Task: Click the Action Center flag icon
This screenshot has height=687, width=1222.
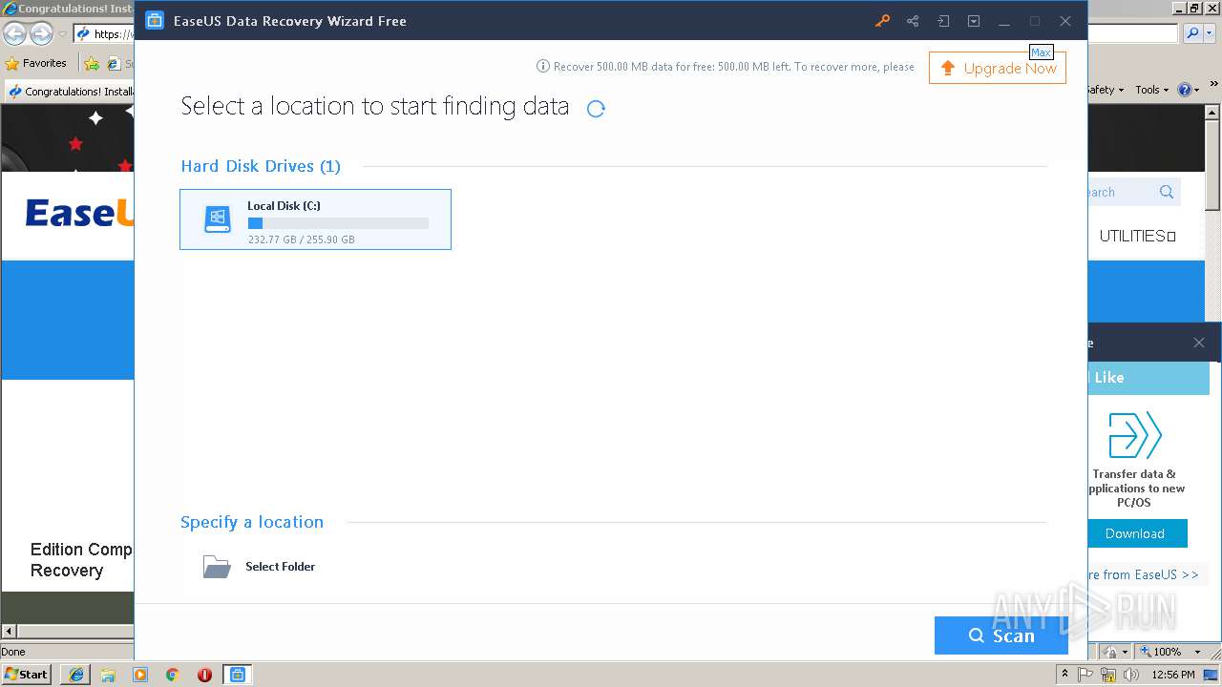Action: (1085, 674)
